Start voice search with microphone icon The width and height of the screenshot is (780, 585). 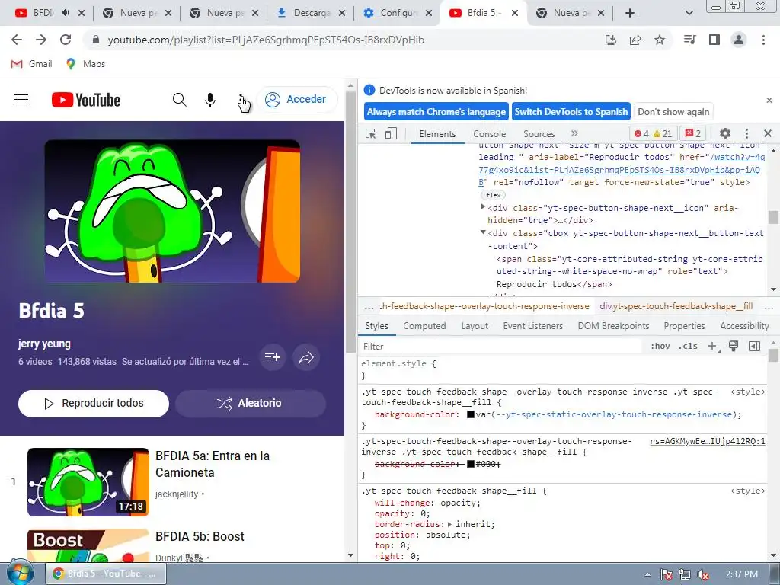210,100
